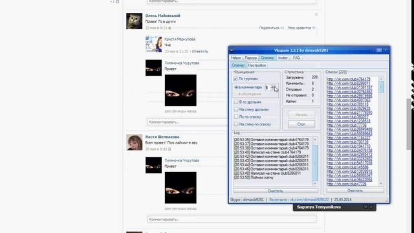Viewport: 414px width, 233px height.
Task: Open the Inviter tab
Action: pos(283,58)
